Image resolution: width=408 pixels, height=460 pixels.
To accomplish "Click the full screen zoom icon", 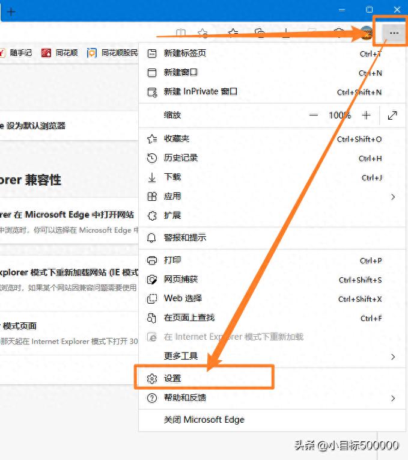I will pos(392,115).
